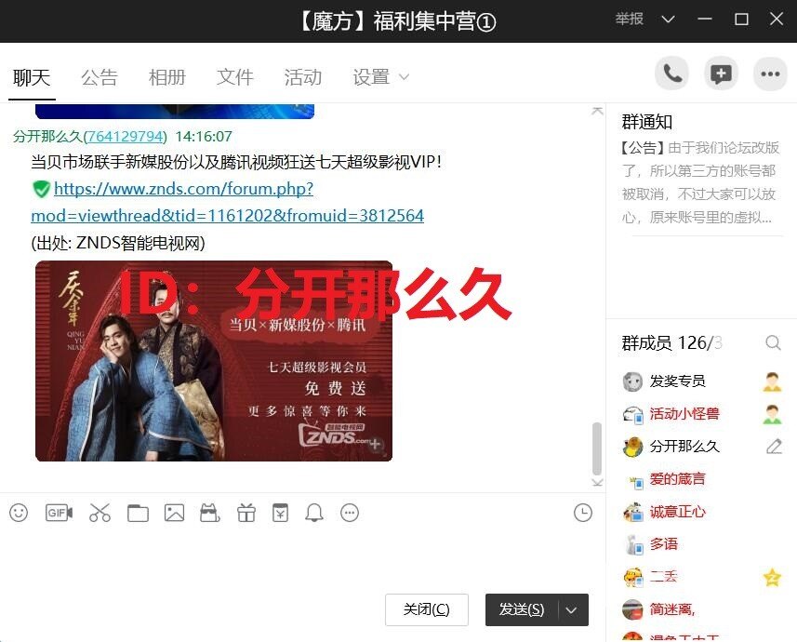Viewport: 797px width, 642px height.
Task: Open the game controller icon
Action: (x=210, y=513)
